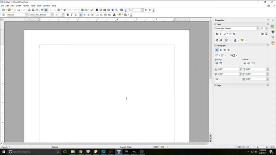276x155 pixels.
Task: Click the Styles and Formatting icon
Action: (x=3, y=15)
